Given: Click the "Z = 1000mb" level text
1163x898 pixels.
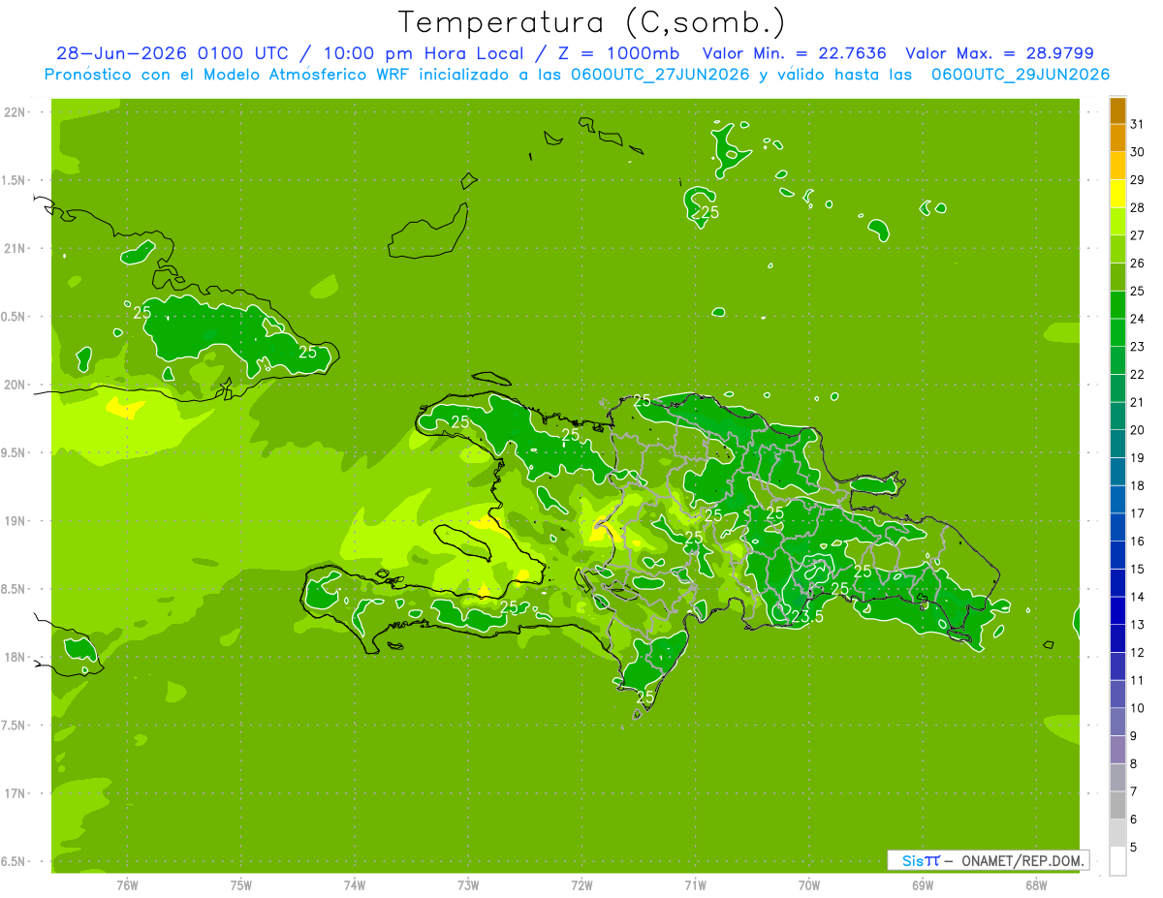Looking at the screenshot, I should 616,53.
